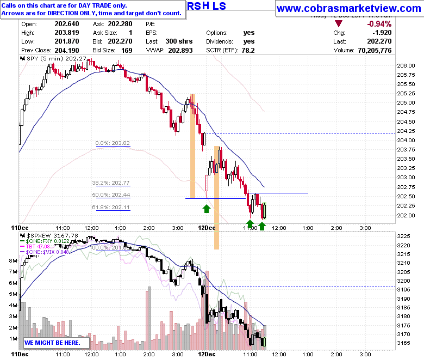The image size is (424, 359).
Task: Click the 'Calls on this chart are for DAY TRADE only' notice
Action: pos(64,5)
